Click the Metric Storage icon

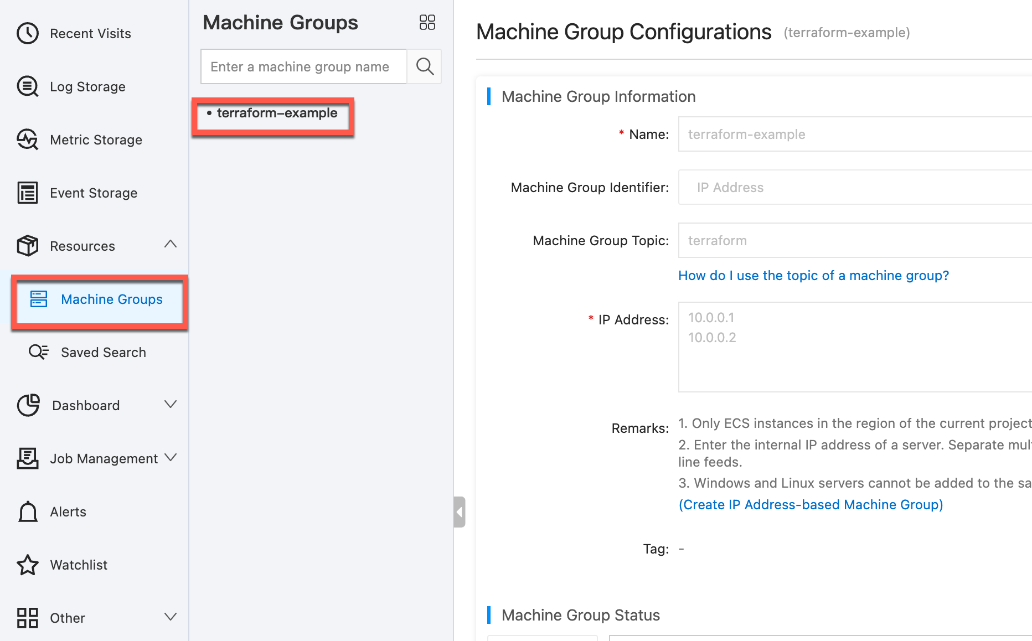pyautogui.click(x=28, y=139)
